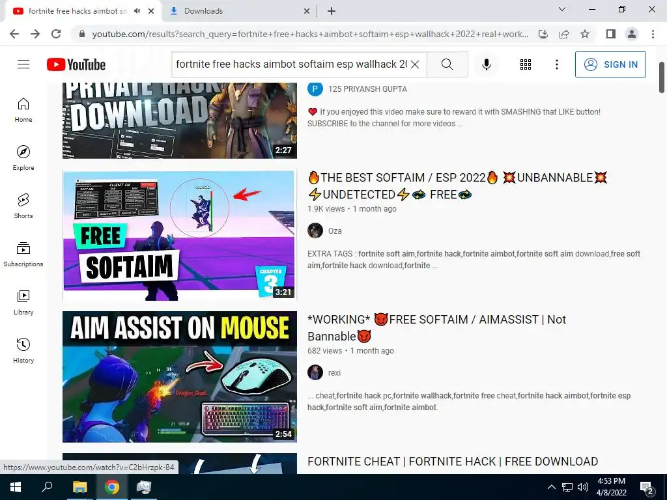This screenshot has height=500, width=667.
Task: Share this page from address bar
Action: click(x=564, y=34)
